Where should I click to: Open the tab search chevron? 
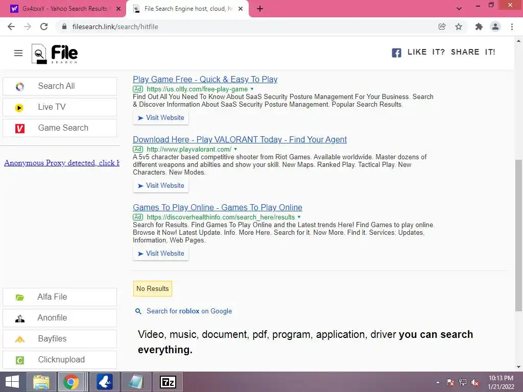(459, 9)
